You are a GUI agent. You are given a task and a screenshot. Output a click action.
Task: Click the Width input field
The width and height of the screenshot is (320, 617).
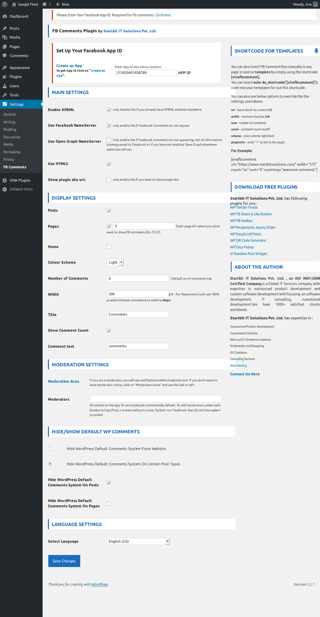[x=138, y=294]
